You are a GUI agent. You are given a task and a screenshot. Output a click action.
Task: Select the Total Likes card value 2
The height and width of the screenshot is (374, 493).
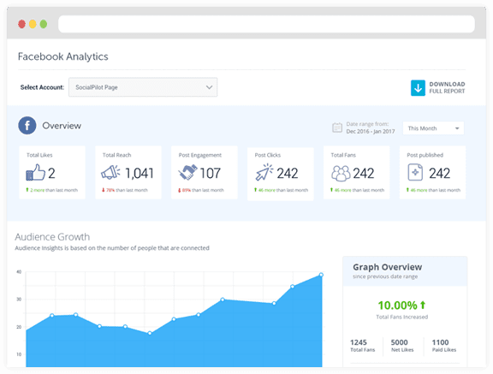(51, 173)
